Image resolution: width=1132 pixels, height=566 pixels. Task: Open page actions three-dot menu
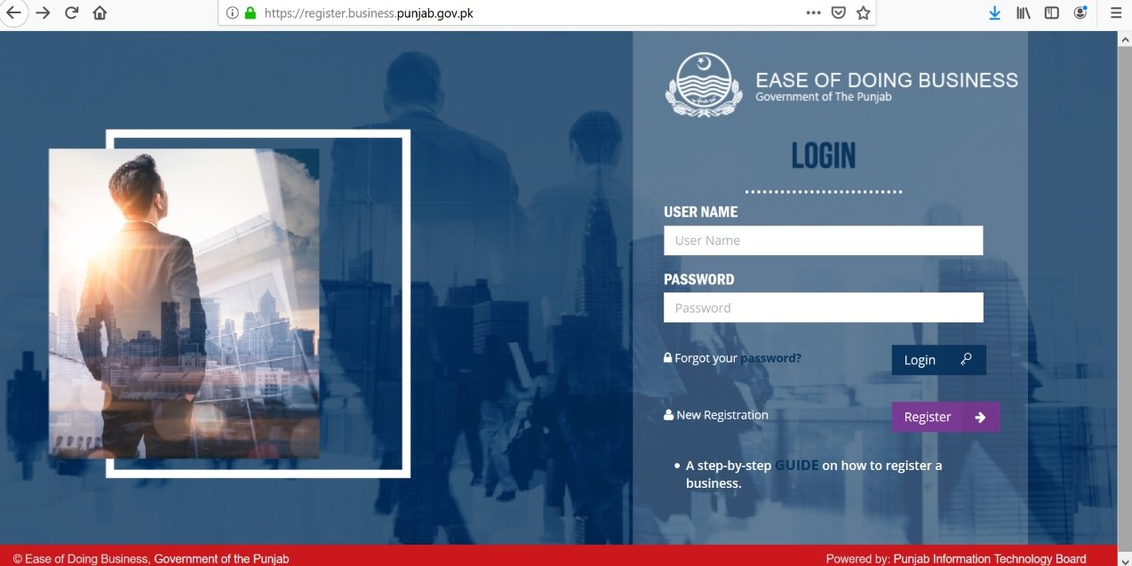pyautogui.click(x=813, y=13)
